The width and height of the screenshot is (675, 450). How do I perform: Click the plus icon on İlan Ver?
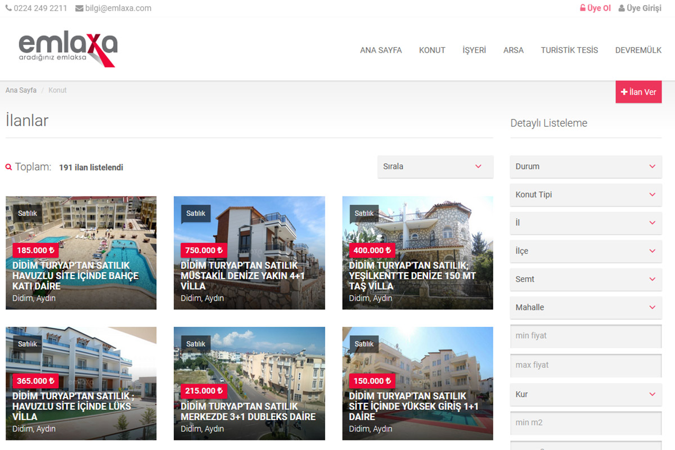[624, 92]
